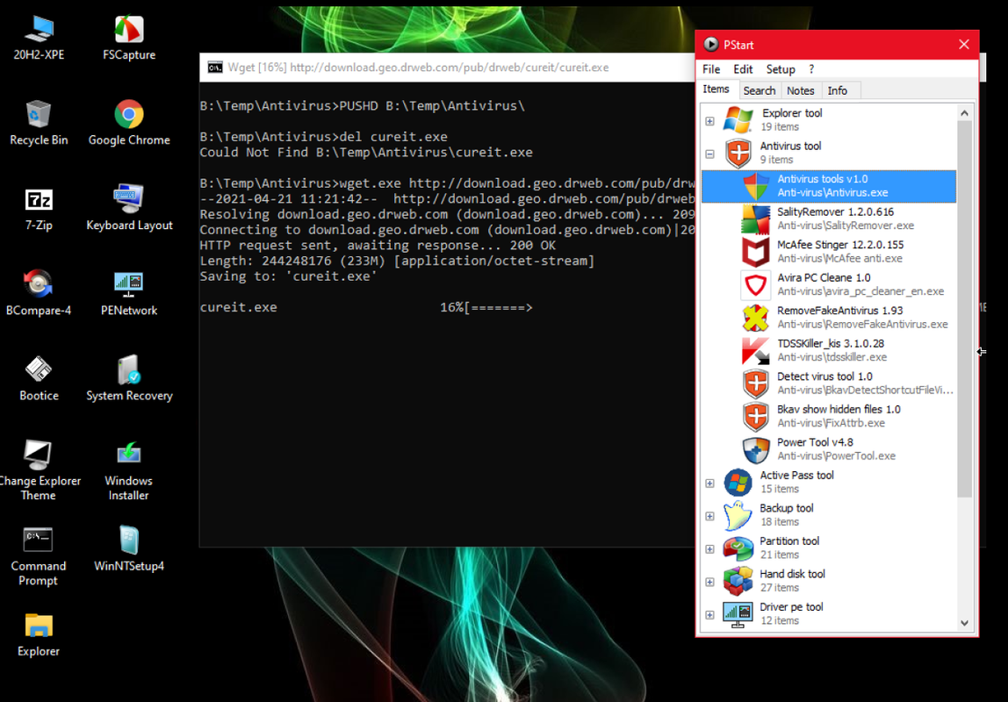Switch to the Search tab
The width and height of the screenshot is (1008, 702).
(x=760, y=90)
